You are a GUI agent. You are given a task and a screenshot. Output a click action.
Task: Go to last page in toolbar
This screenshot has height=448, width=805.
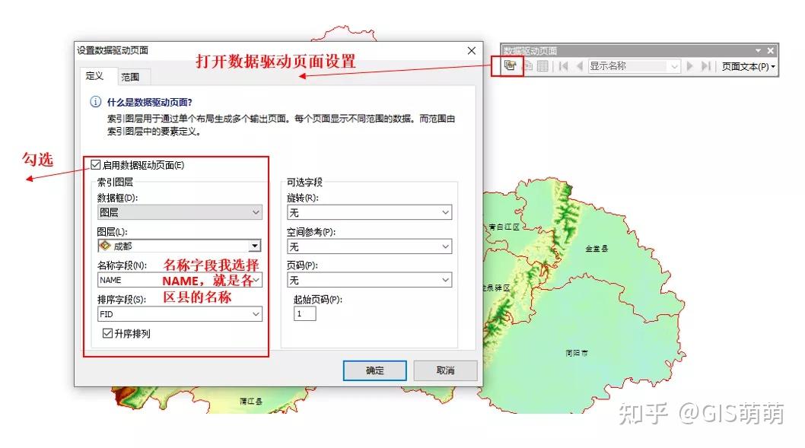pos(706,65)
